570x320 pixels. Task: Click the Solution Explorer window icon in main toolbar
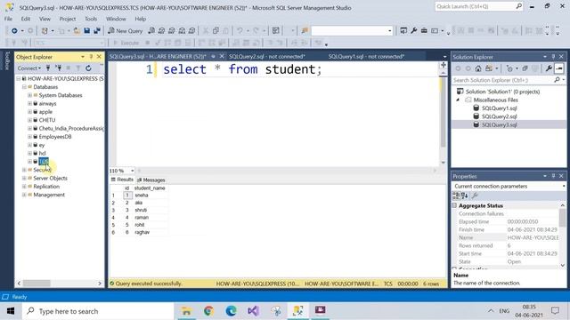click(x=403, y=31)
